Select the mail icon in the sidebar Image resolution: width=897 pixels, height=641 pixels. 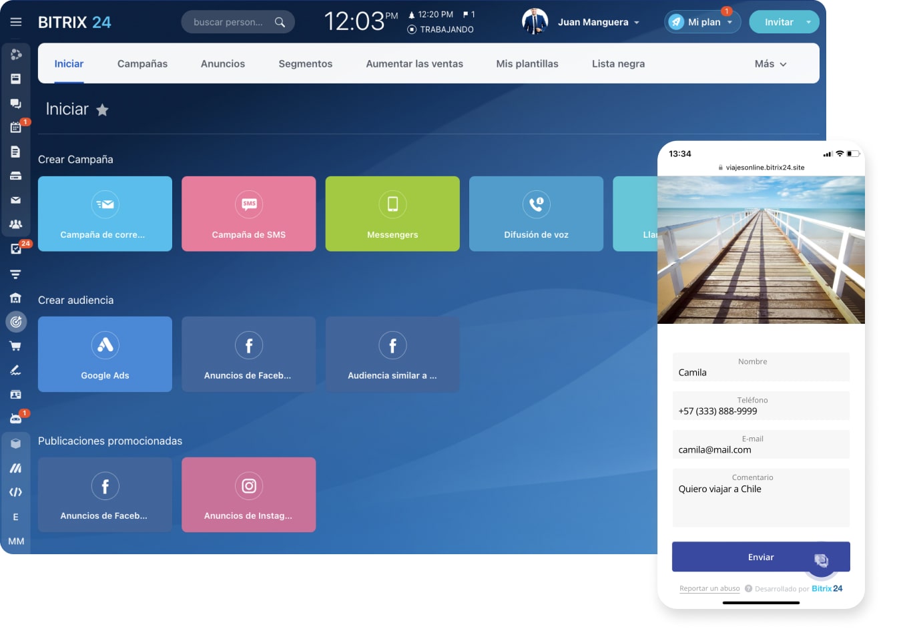pyautogui.click(x=16, y=200)
